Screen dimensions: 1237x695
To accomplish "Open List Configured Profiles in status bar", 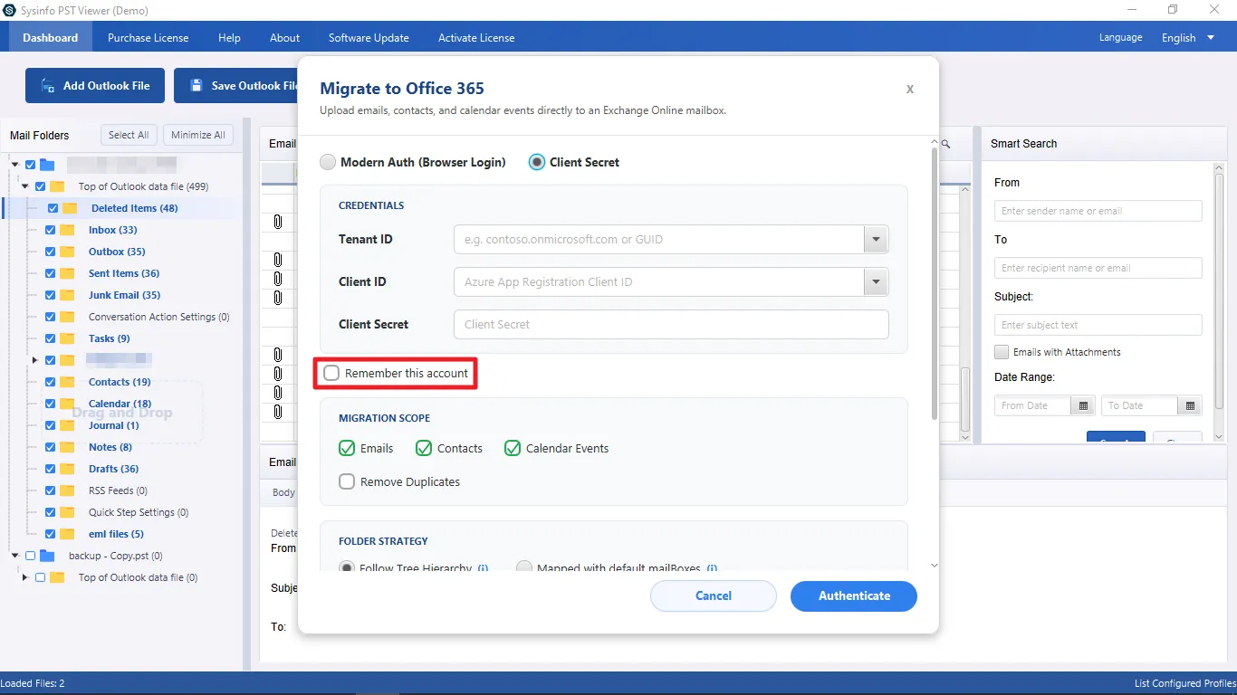I will pyautogui.click(x=1184, y=683).
